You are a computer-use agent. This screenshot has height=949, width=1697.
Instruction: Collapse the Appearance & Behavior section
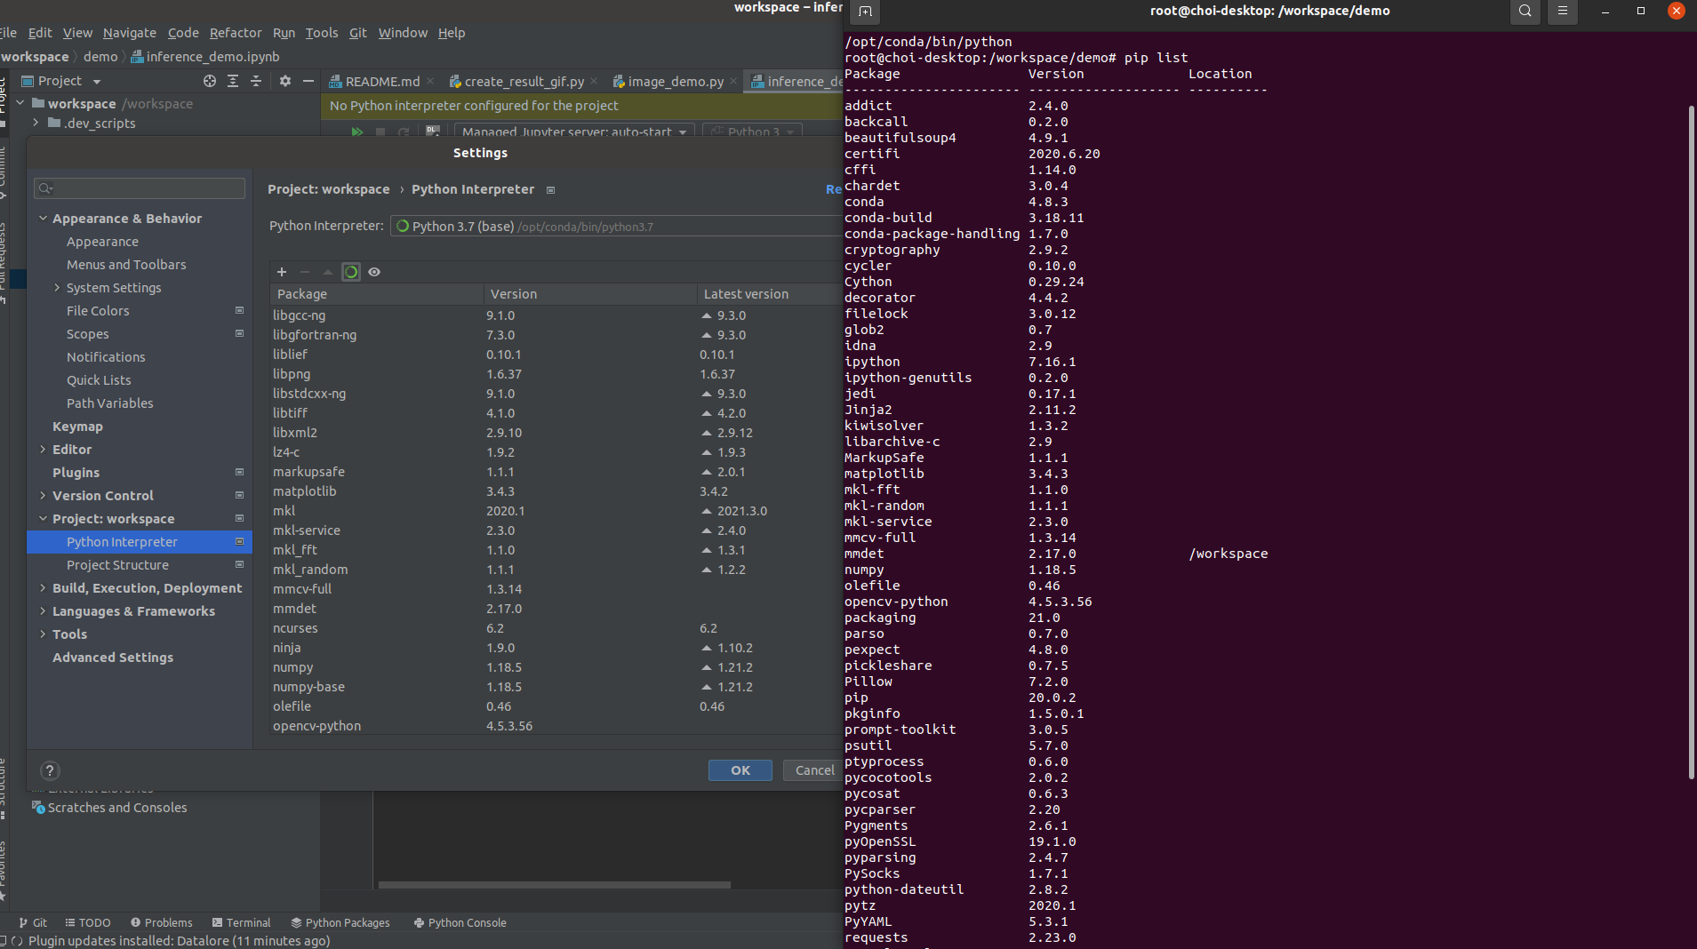[43, 218]
